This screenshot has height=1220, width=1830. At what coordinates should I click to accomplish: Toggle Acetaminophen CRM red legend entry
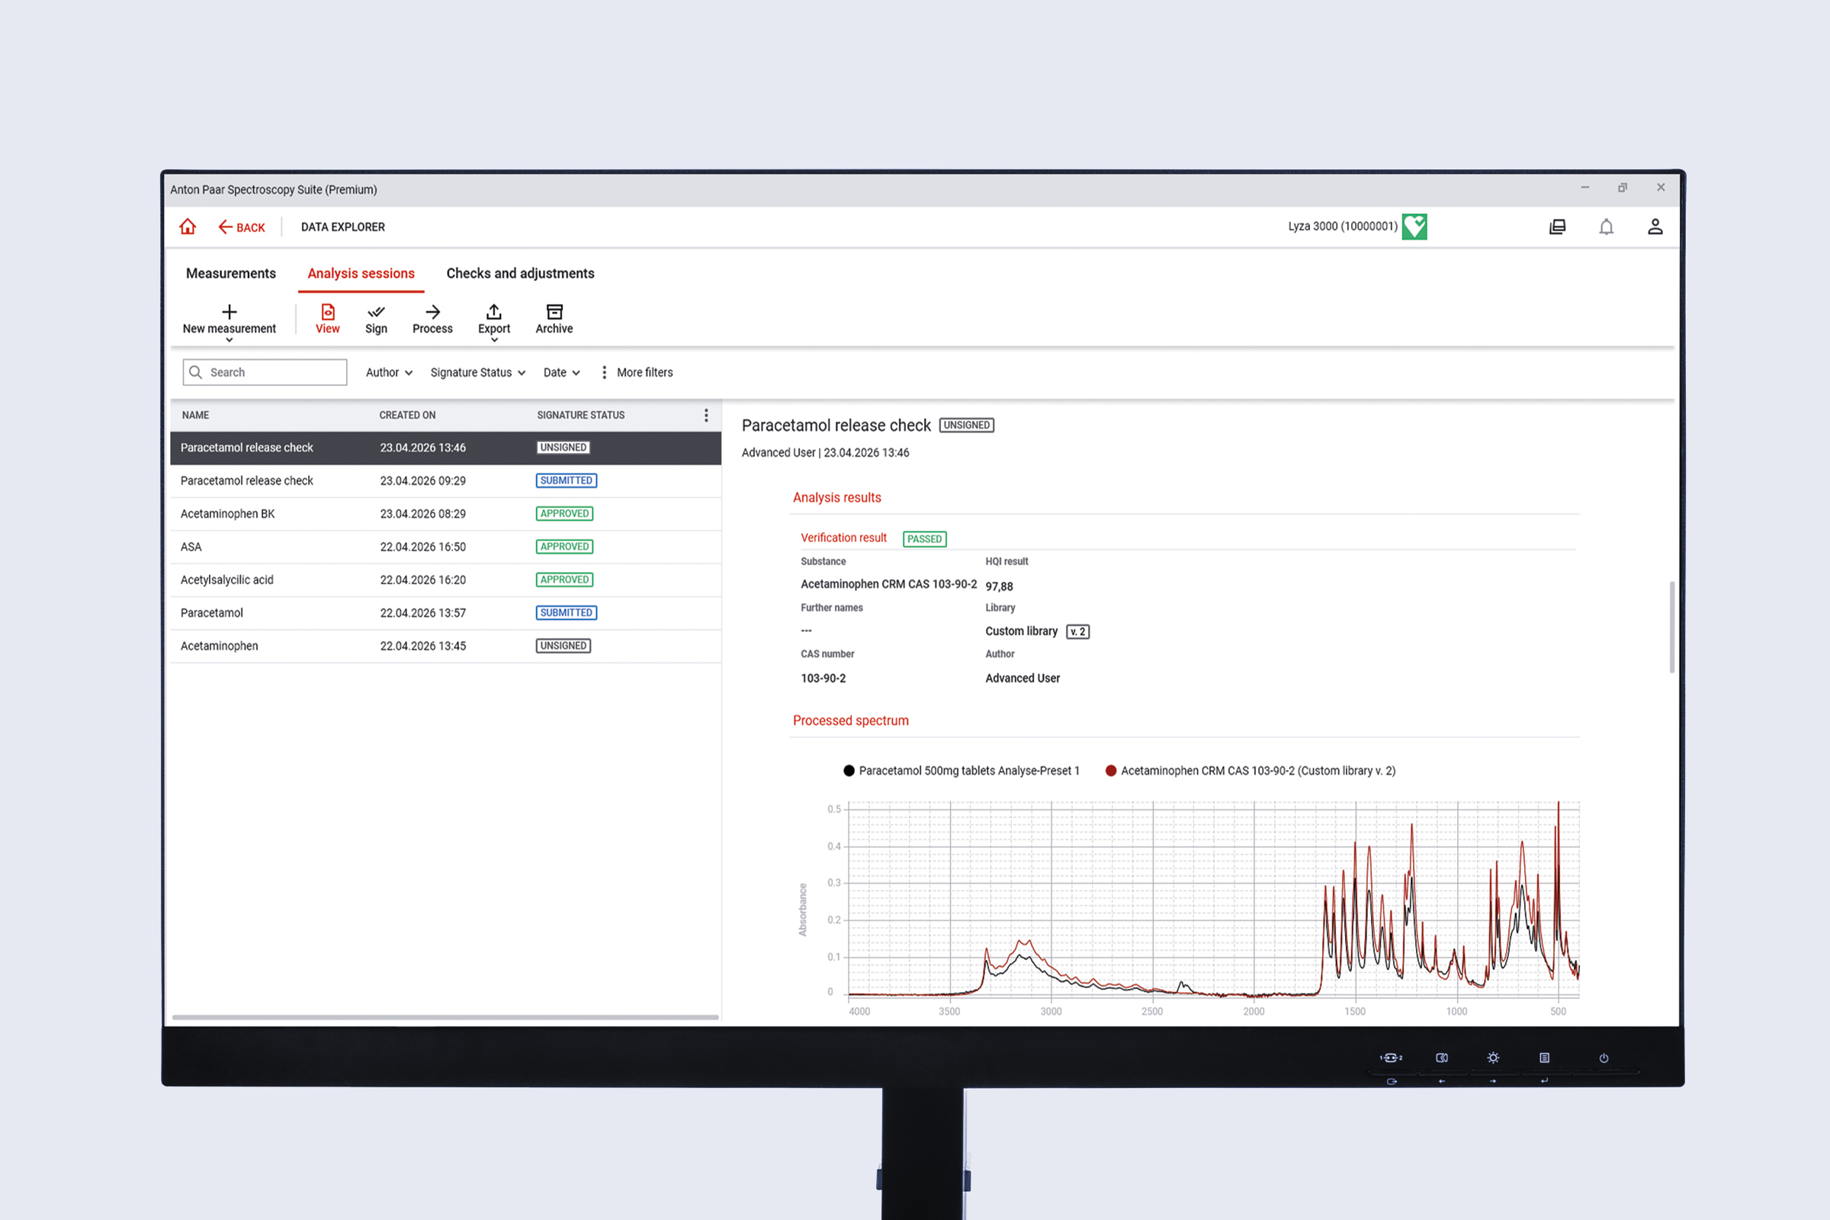1250,771
